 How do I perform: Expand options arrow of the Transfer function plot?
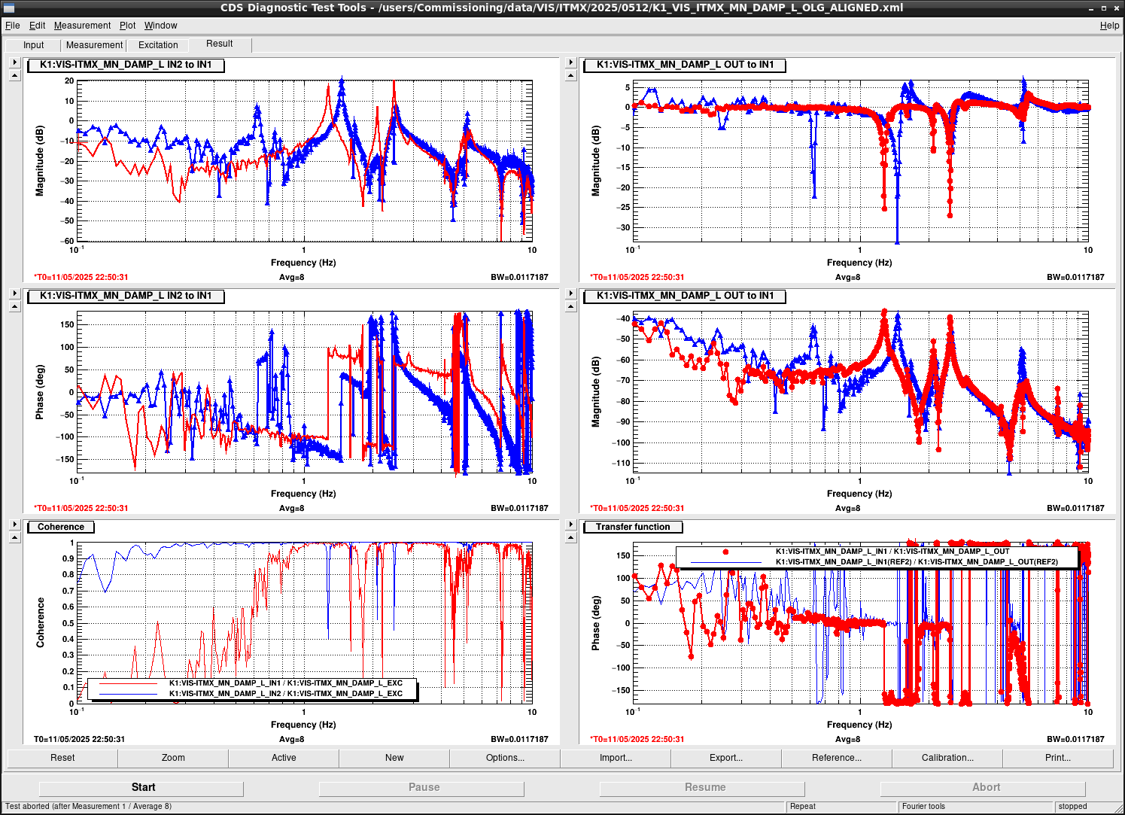[570, 525]
